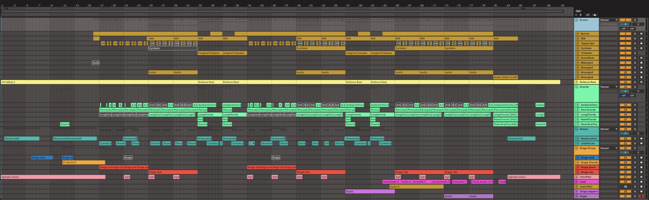Unfold the BMangle1 track
Screen dimensions: 649x200
[x=577, y=63]
